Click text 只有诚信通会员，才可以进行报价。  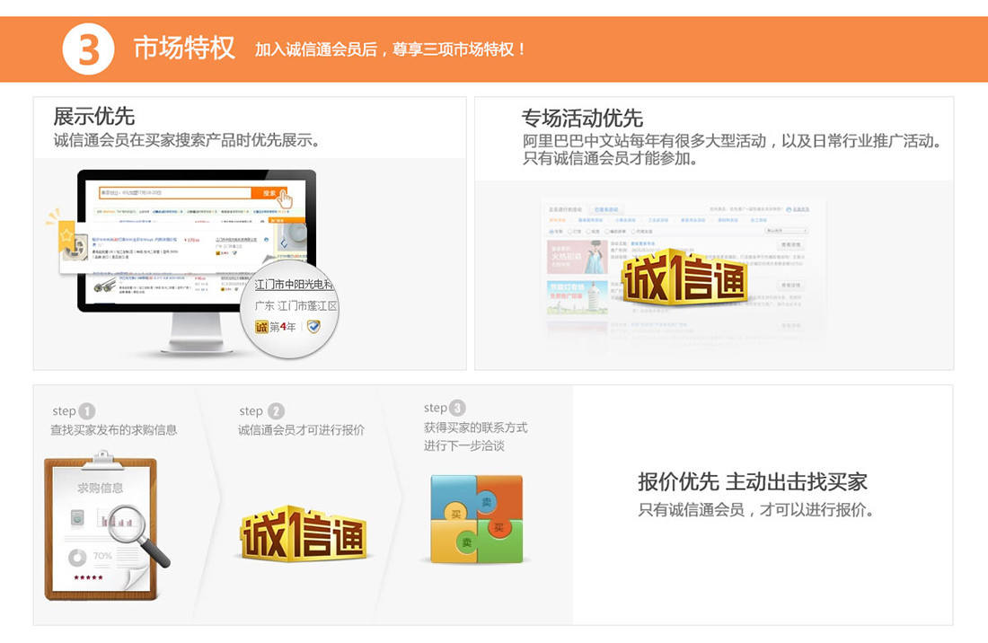click(757, 509)
